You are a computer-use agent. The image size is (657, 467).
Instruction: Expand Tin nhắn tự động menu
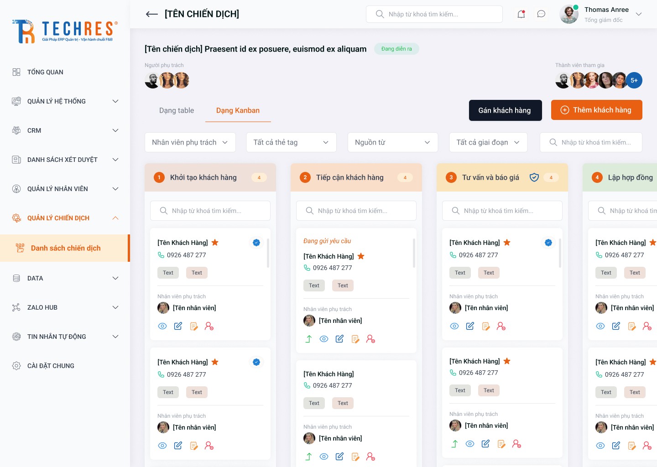tap(65, 337)
